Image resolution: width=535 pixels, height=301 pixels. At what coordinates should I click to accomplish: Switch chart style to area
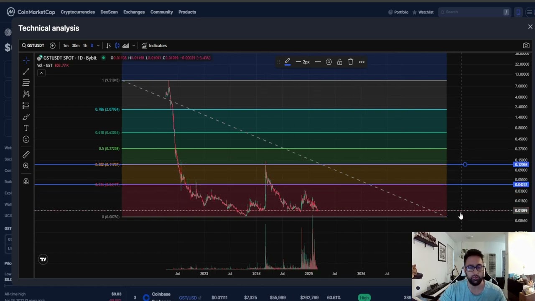coord(125,46)
